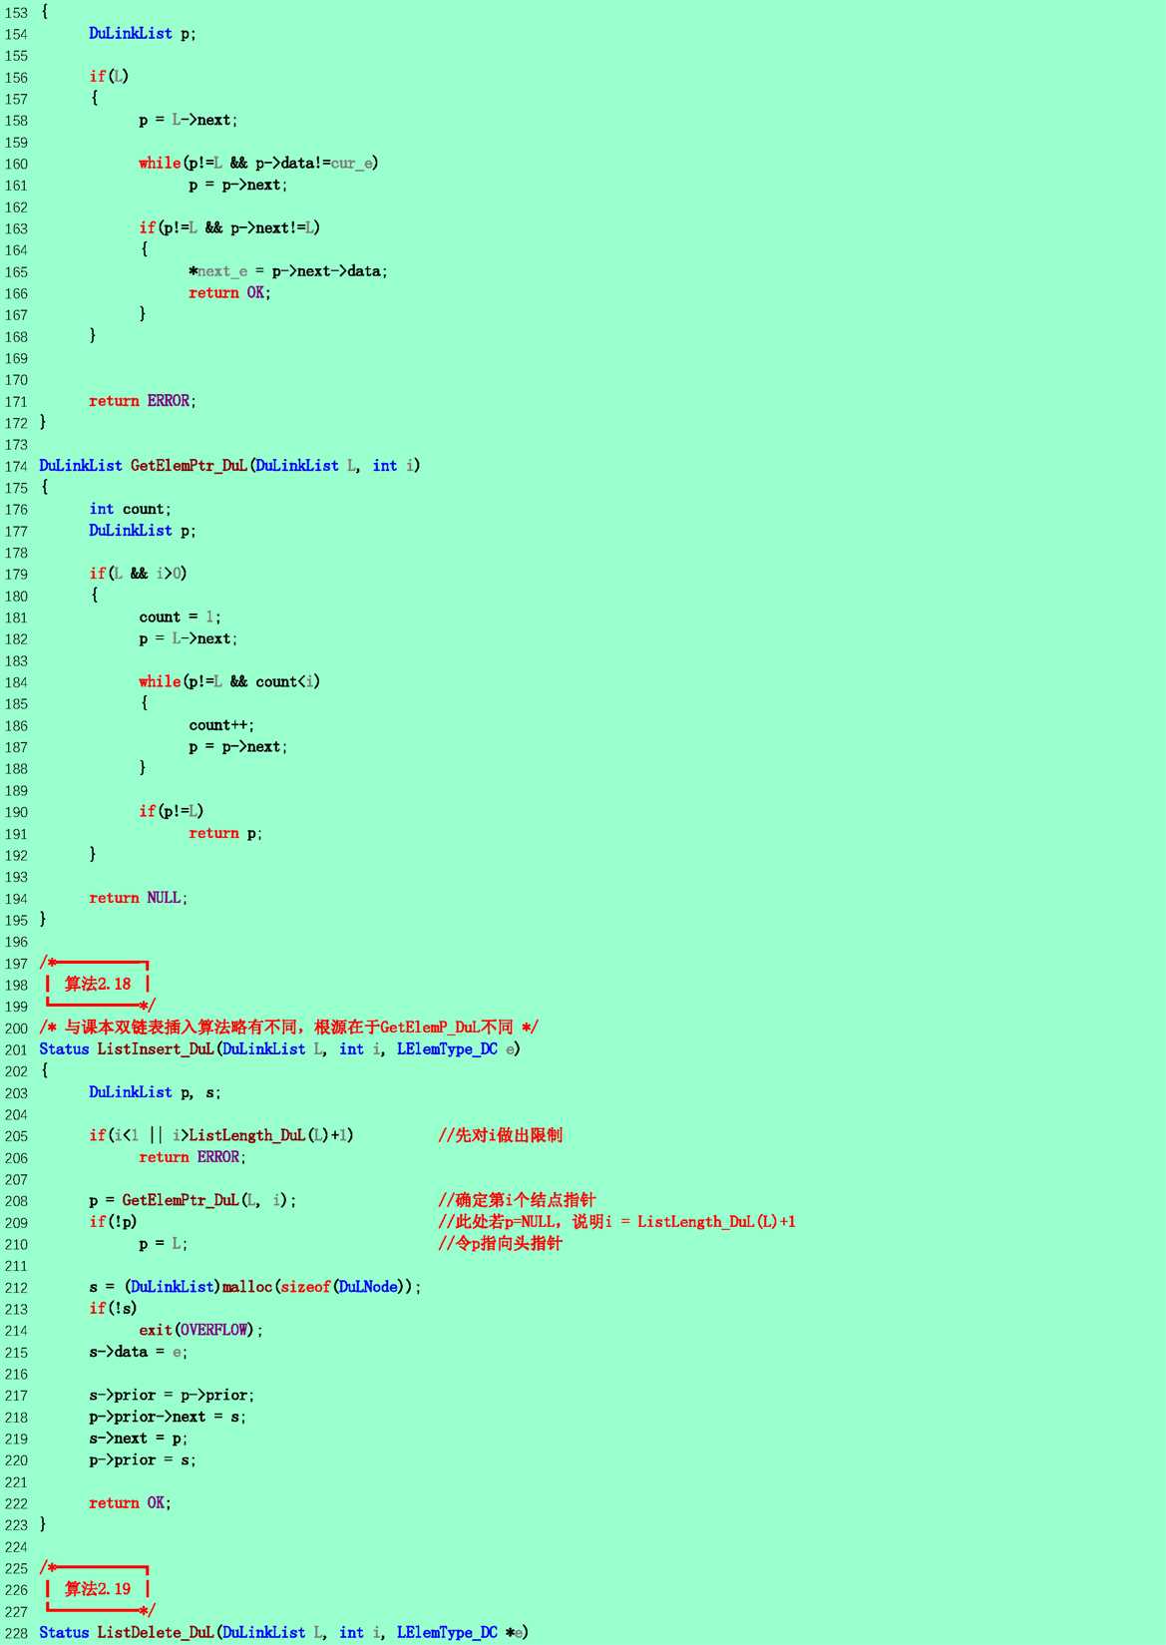This screenshot has width=1166, height=1645.
Task: Click the 'if(L && i>0)' condition
Action: [x=139, y=574]
